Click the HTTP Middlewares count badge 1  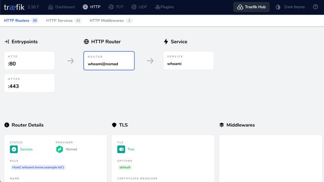tap(129, 21)
